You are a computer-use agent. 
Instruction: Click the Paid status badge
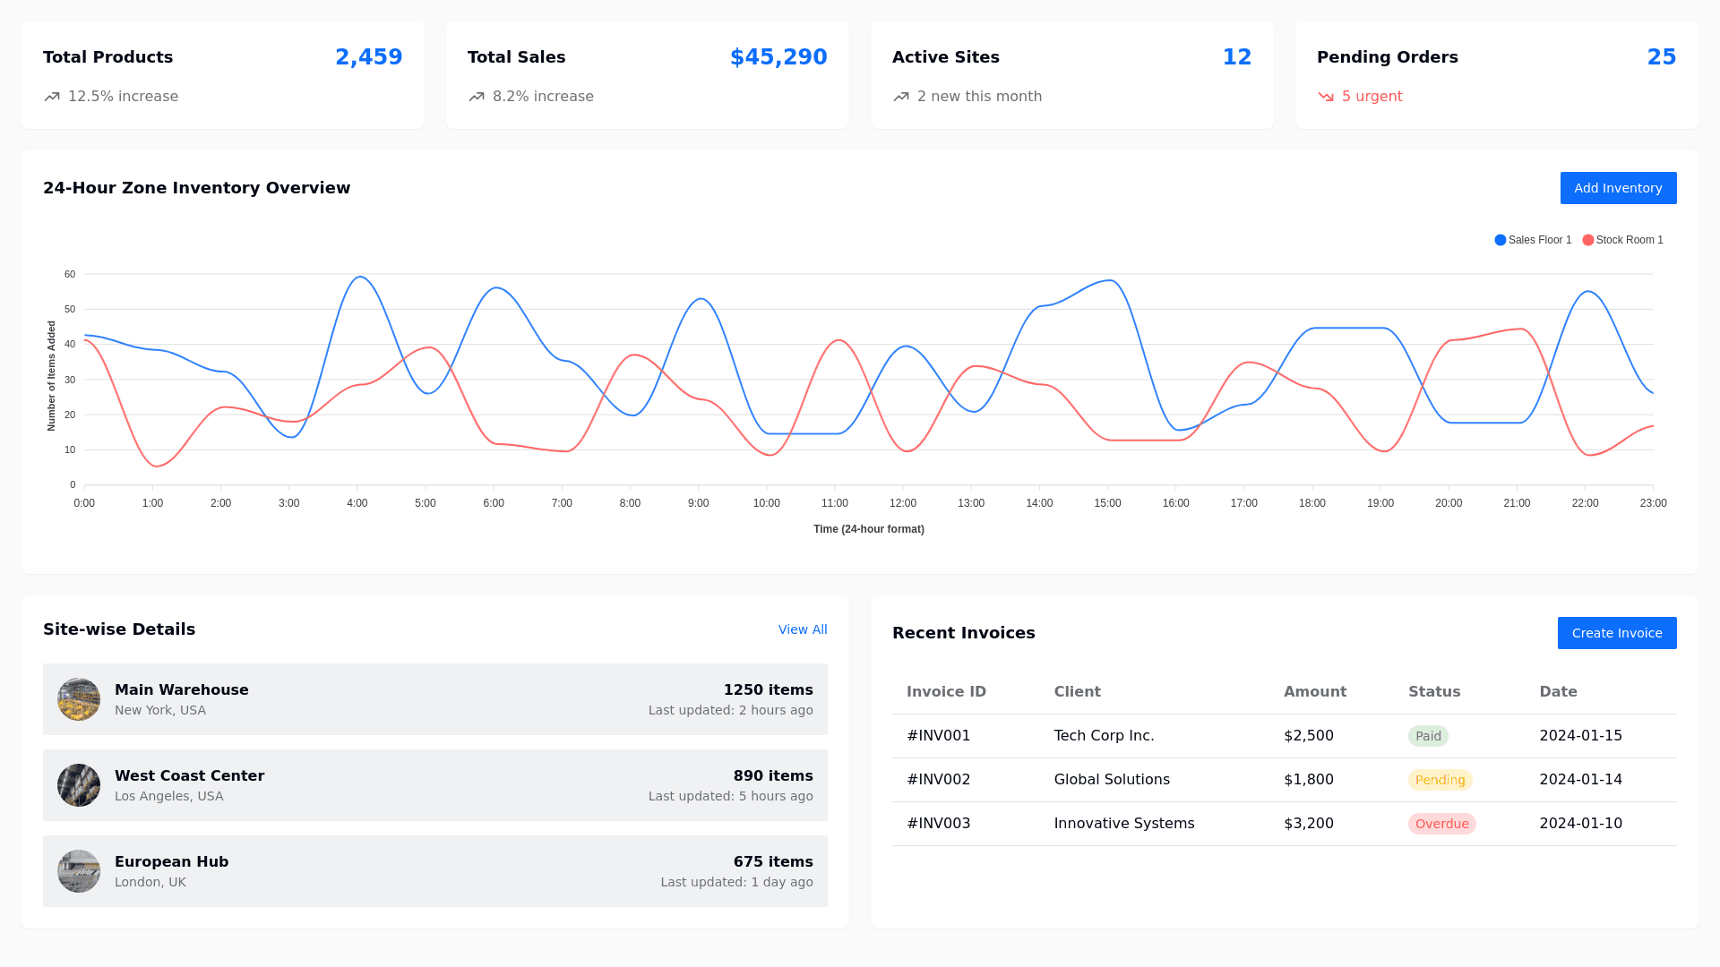1428,736
